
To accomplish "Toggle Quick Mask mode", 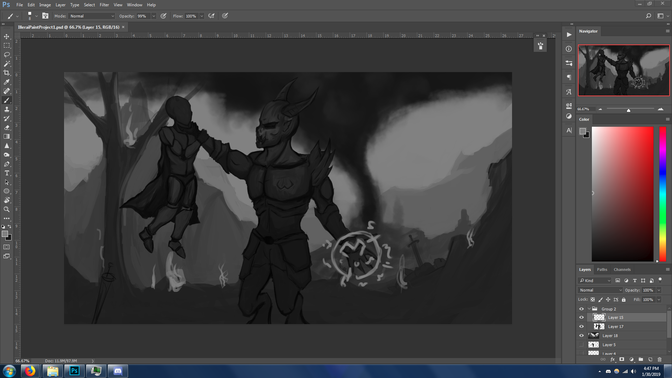I will [x=7, y=247].
